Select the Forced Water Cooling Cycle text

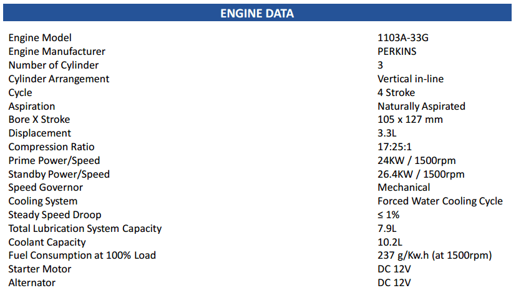point(440,201)
